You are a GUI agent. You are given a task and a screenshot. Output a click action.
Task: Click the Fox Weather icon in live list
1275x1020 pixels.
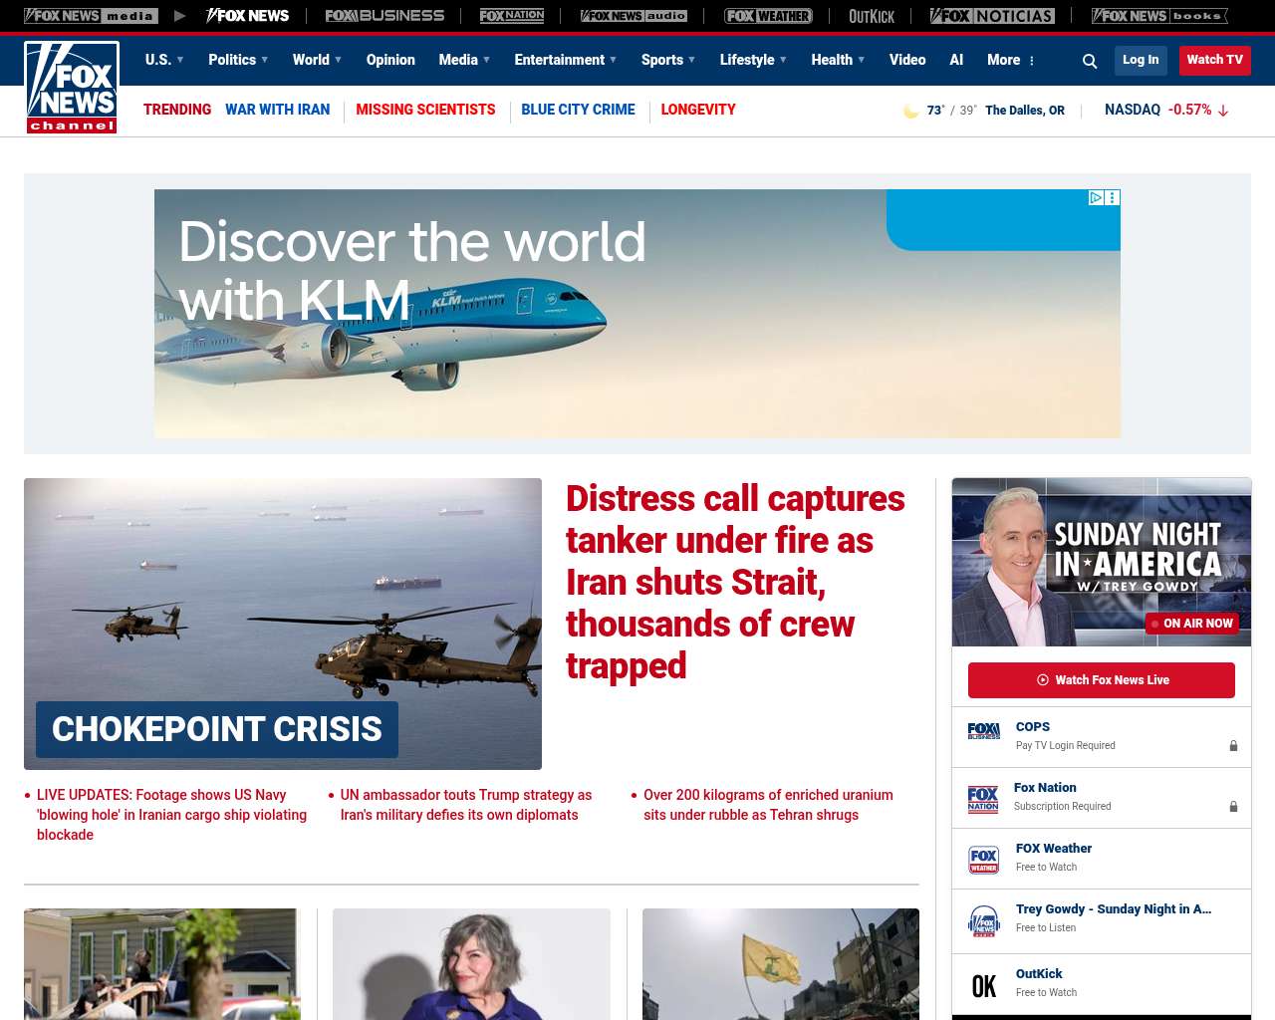point(983,860)
